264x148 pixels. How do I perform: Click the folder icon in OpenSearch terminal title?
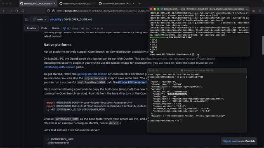162,9
